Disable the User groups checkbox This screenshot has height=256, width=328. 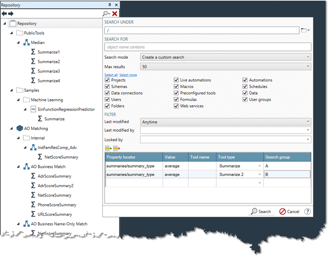click(245, 99)
